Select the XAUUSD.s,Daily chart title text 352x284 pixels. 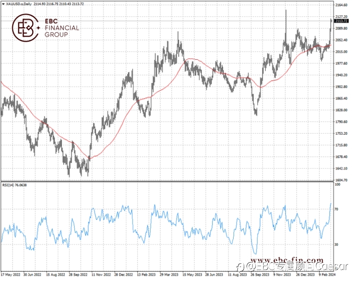click(19, 4)
